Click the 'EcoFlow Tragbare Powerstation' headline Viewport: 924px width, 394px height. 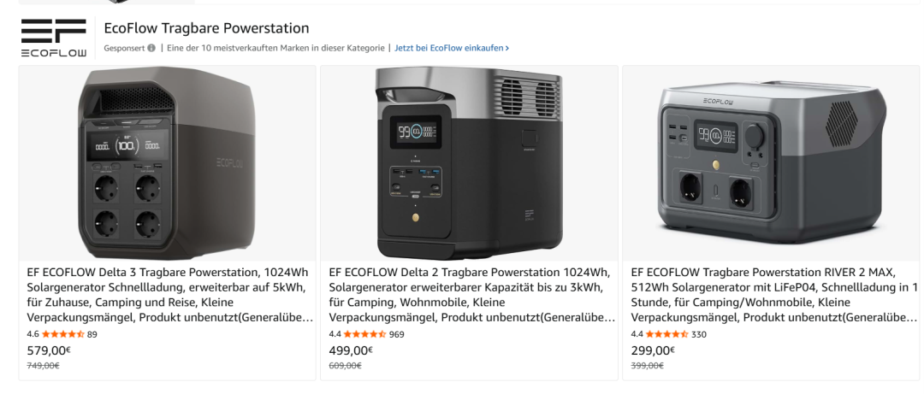[206, 28]
